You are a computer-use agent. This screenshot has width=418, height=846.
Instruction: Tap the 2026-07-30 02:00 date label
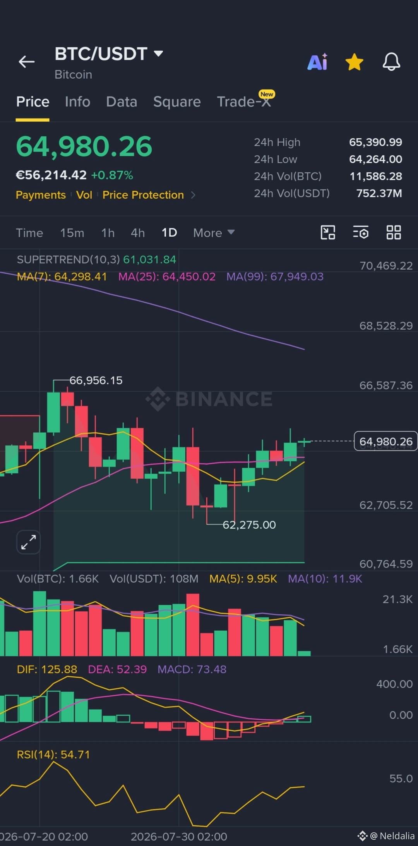coord(179,836)
